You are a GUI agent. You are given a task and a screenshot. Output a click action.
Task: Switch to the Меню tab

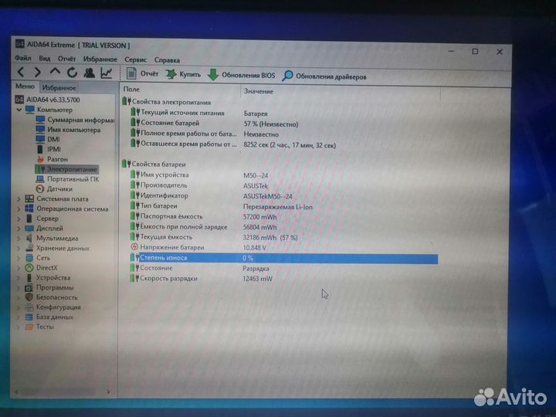click(25, 86)
